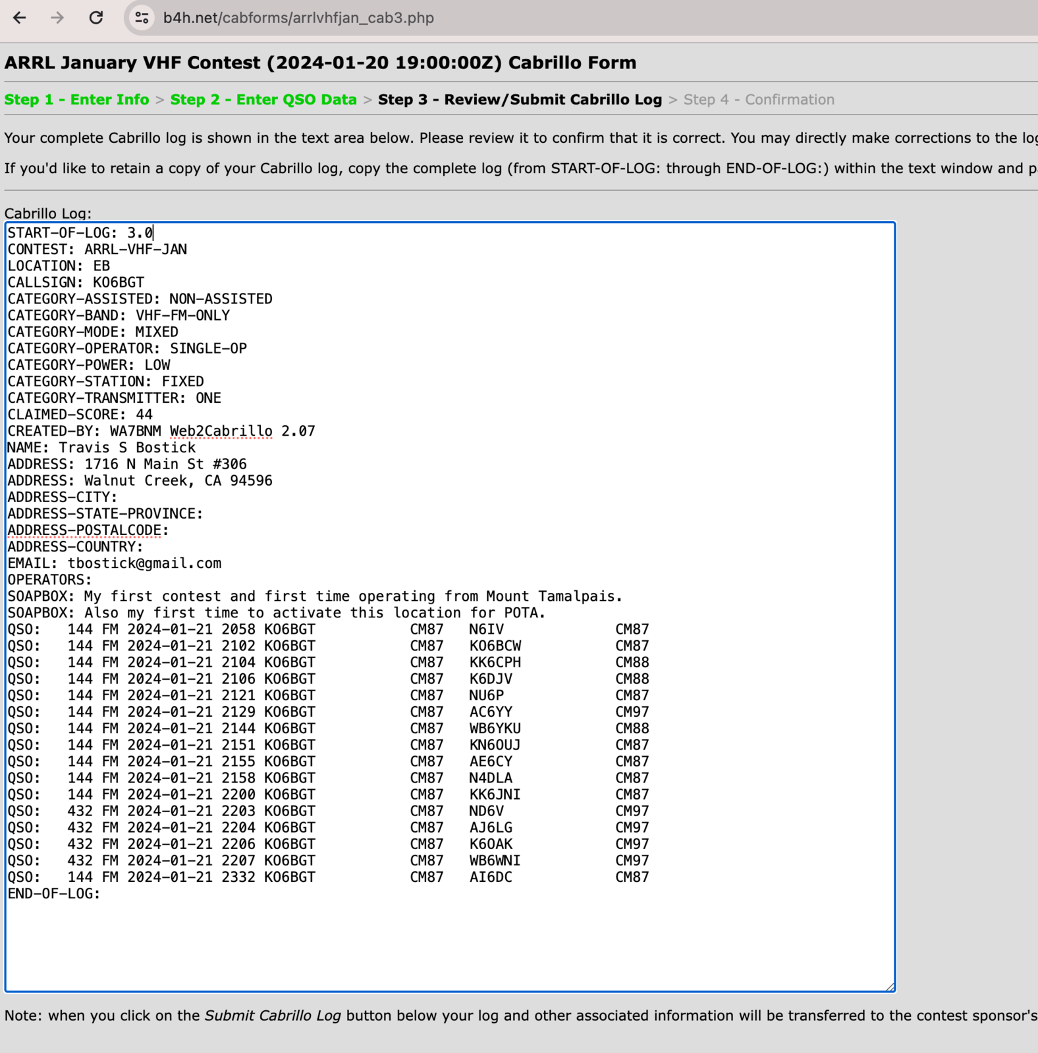
Task: Click the CATEGORY-BAND: VHF-FM-ONLY line
Action: tap(119, 315)
